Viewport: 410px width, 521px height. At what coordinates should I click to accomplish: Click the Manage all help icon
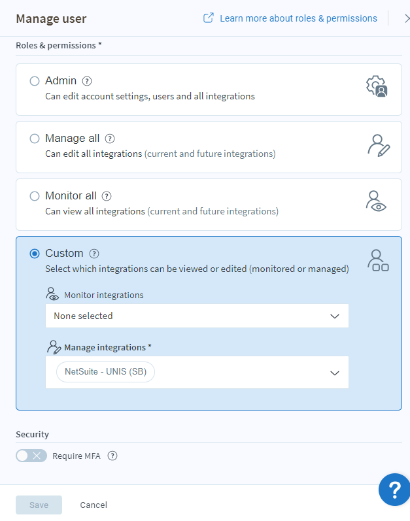coord(110,139)
